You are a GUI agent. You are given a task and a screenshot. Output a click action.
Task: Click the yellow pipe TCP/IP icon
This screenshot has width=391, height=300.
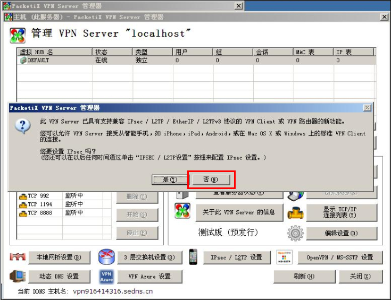(295, 213)
